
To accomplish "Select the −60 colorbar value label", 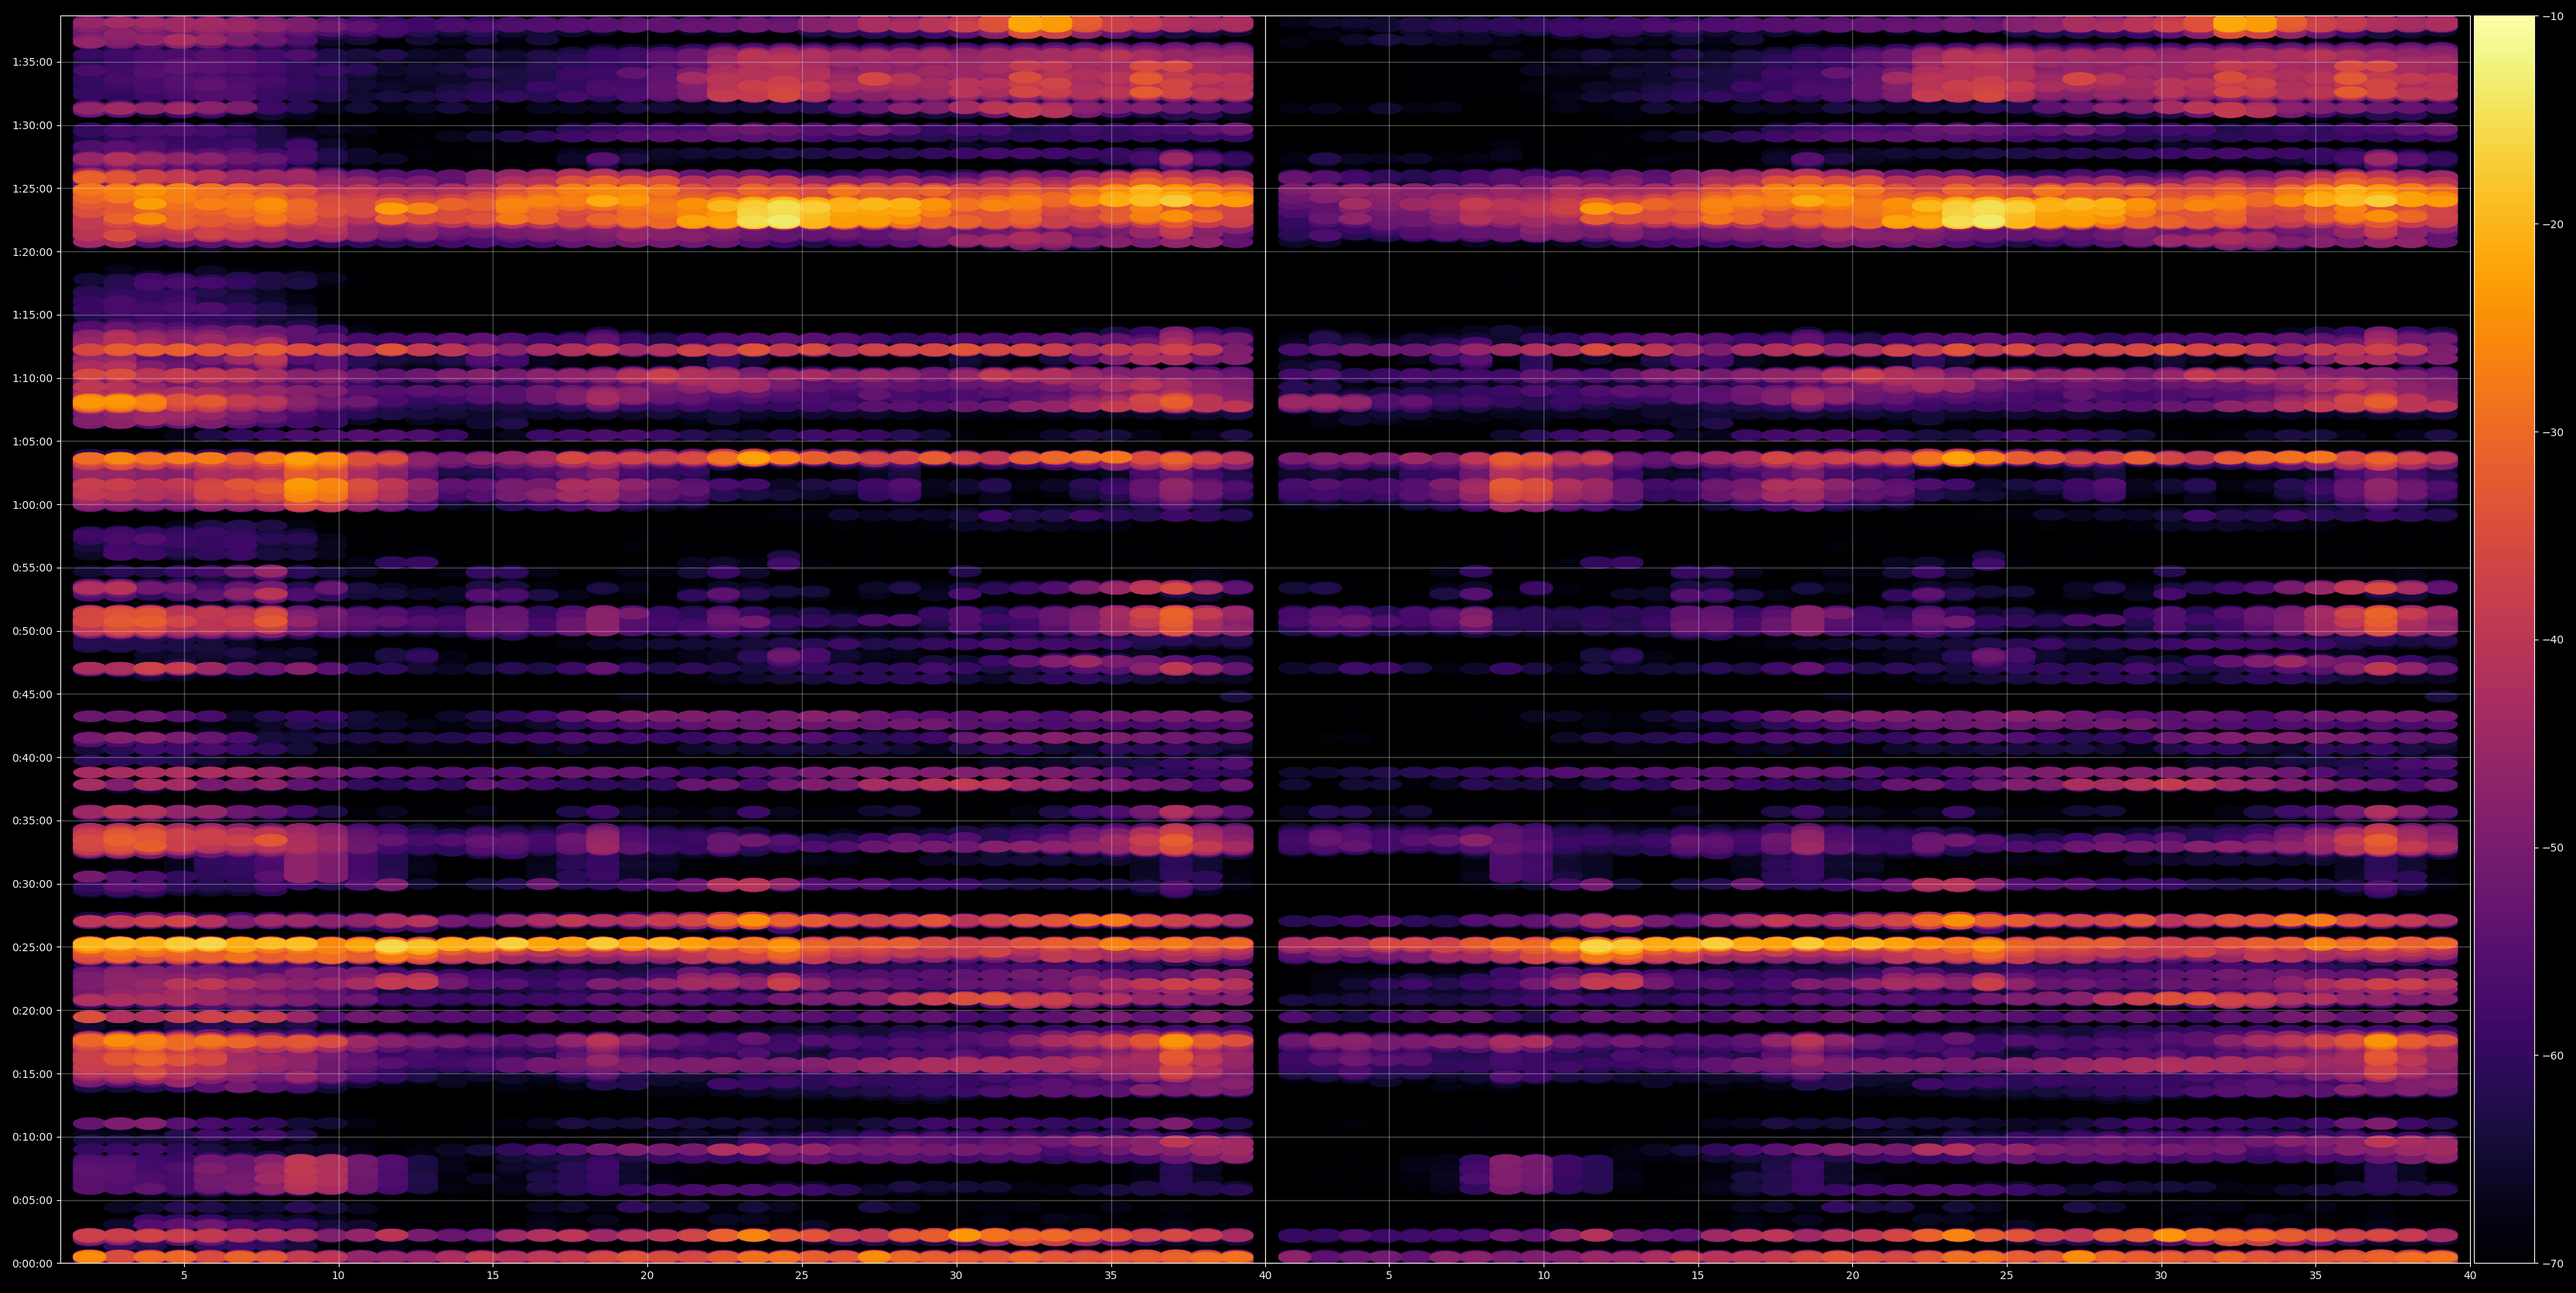I will coord(2553,1056).
